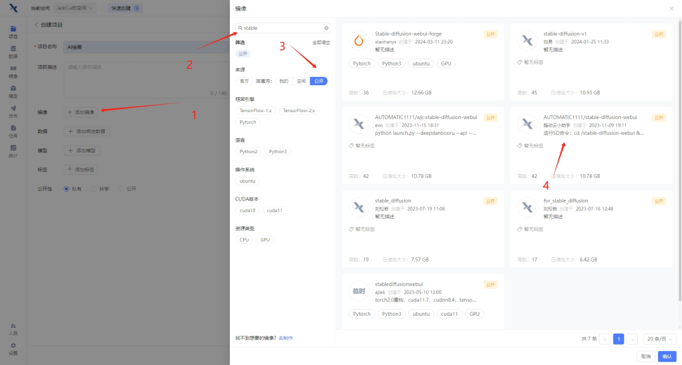This screenshot has width=682, height=365.
Task: Open the JackCui的空间 workspace dropdown
Action: click(x=75, y=8)
